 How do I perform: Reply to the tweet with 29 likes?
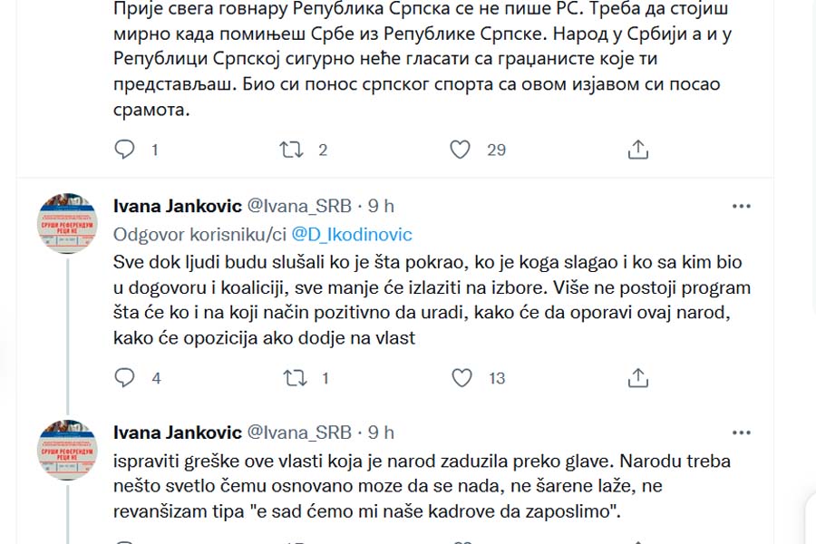pyautogui.click(x=127, y=150)
